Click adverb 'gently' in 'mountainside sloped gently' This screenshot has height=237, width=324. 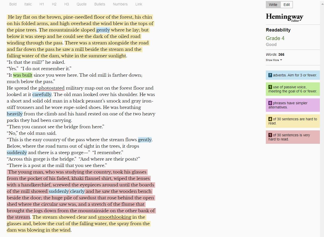[x=103, y=30]
